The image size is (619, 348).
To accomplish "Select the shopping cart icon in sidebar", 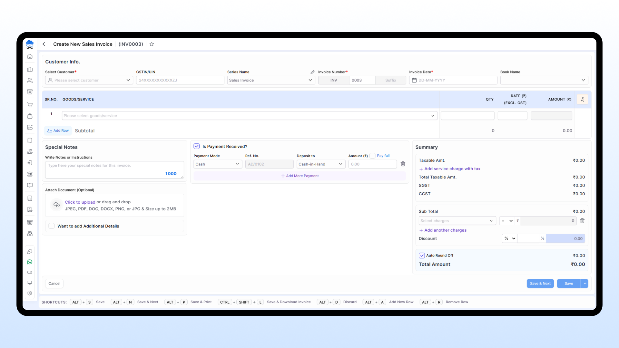I will coord(30,105).
